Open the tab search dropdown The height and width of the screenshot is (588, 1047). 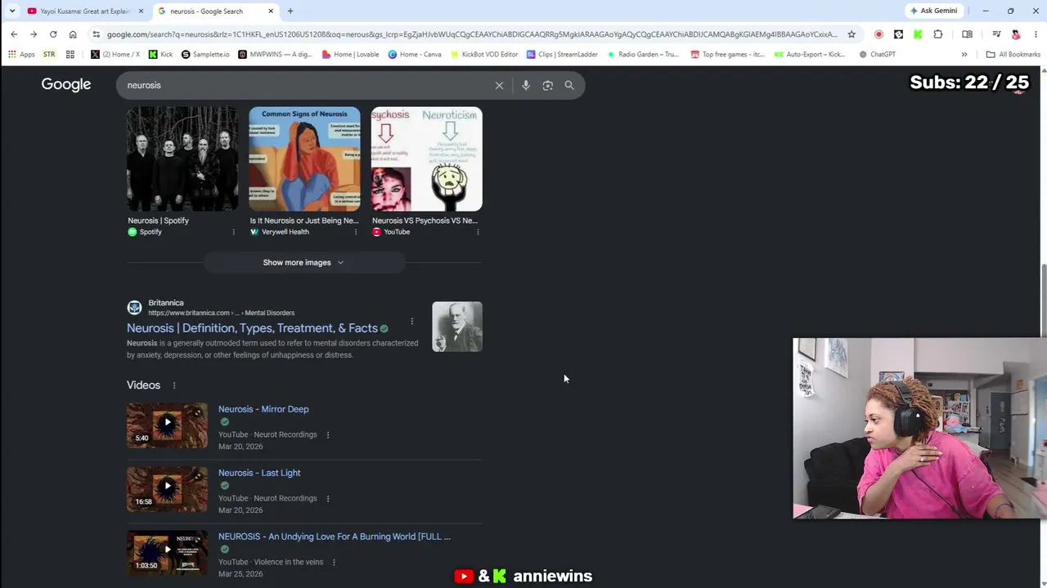tap(11, 11)
